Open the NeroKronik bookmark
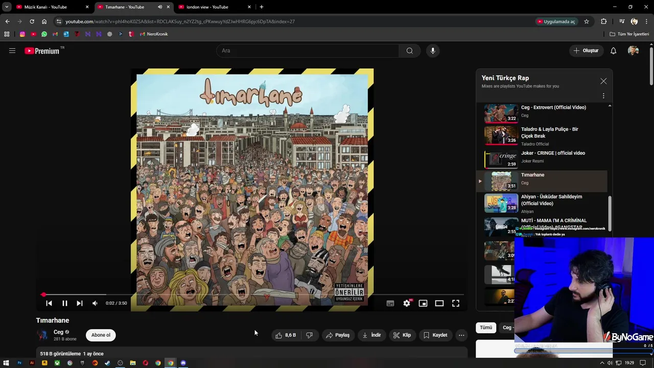The height and width of the screenshot is (368, 654). tap(154, 34)
